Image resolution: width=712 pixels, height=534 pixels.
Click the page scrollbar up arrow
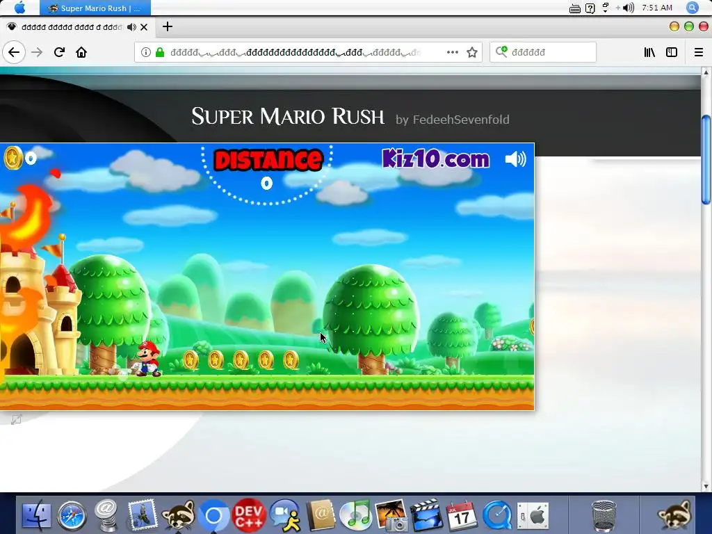click(706, 72)
